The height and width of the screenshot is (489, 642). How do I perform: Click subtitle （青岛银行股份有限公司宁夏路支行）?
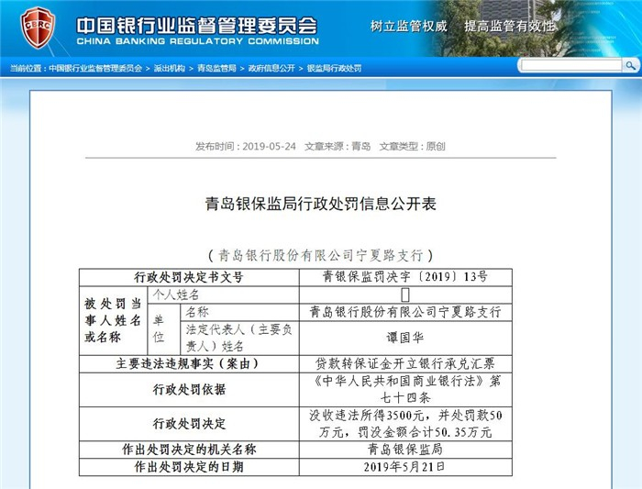coord(321,256)
